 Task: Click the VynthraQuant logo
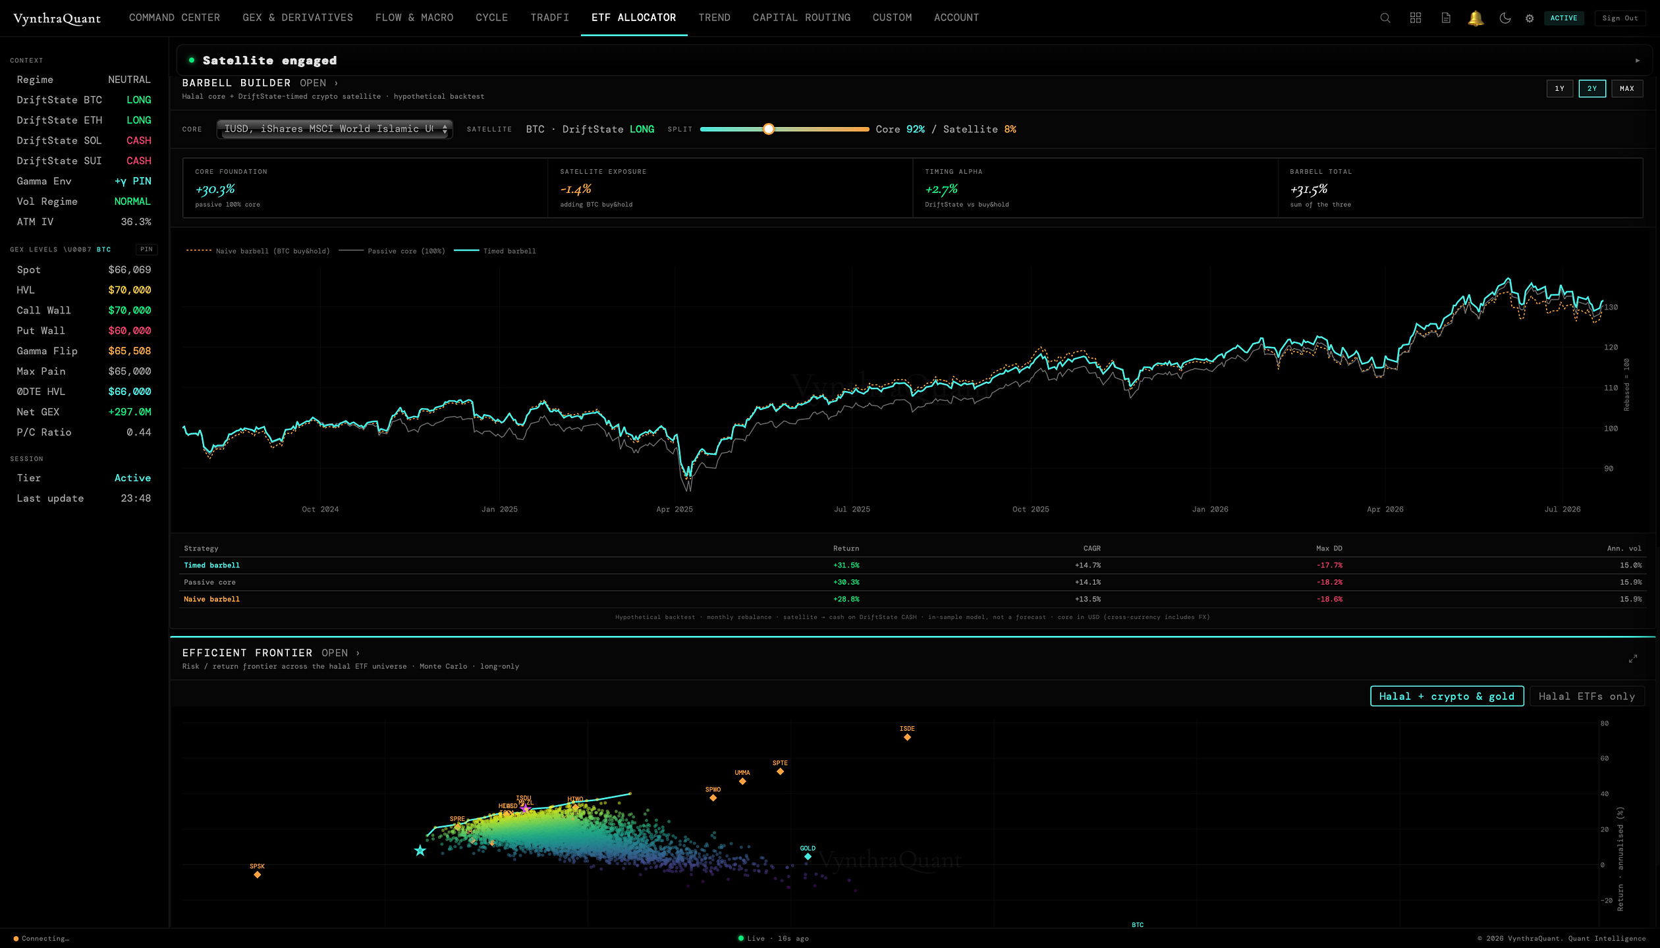click(x=57, y=18)
